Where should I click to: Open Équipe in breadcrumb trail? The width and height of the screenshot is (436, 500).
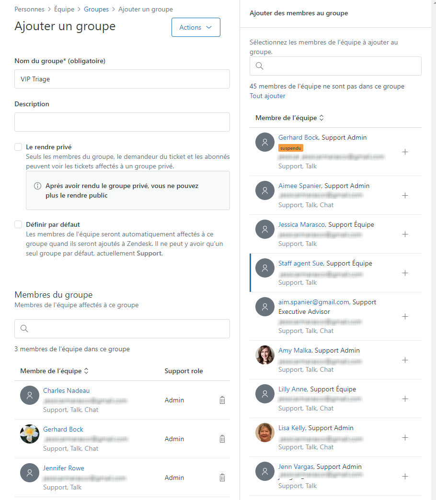[x=64, y=9]
